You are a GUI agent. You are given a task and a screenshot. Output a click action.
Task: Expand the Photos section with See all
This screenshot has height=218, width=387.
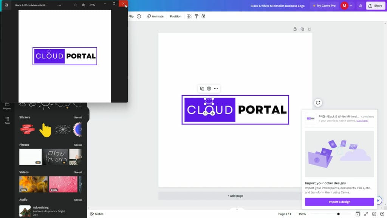point(78,145)
